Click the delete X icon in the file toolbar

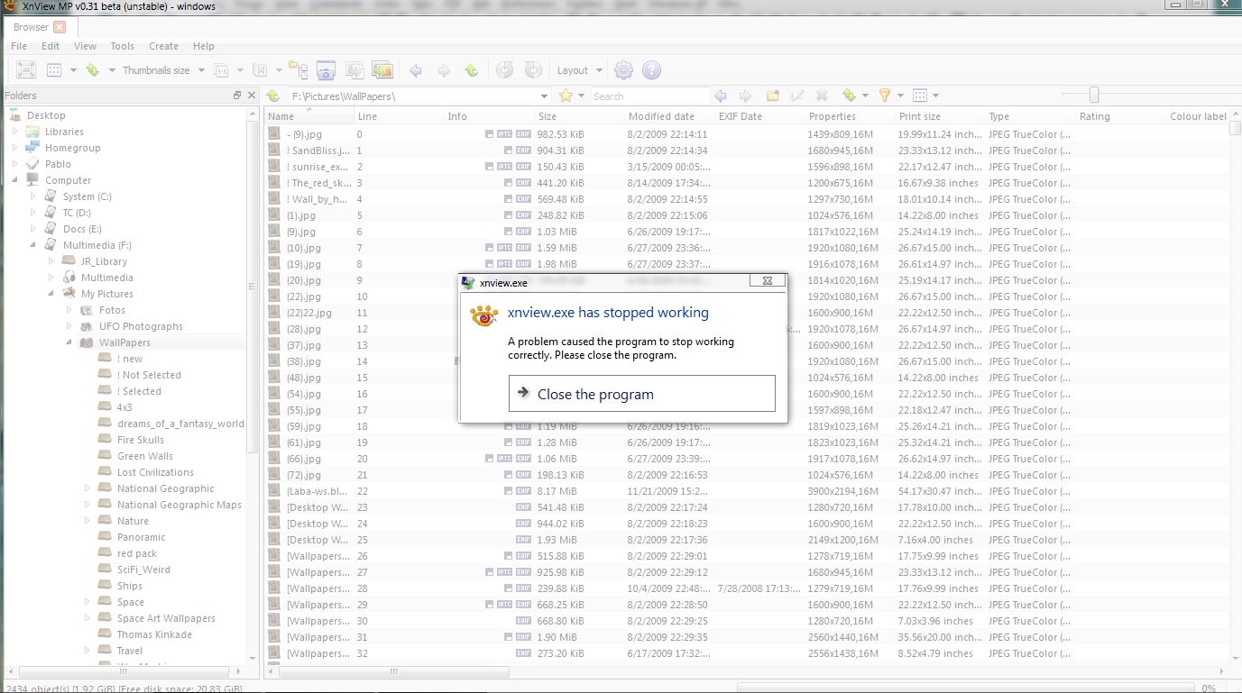(822, 96)
